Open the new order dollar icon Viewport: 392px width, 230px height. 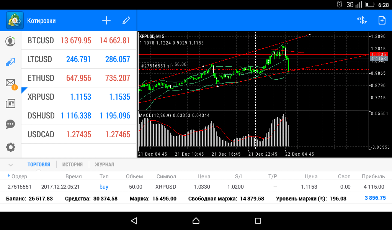click(x=362, y=20)
